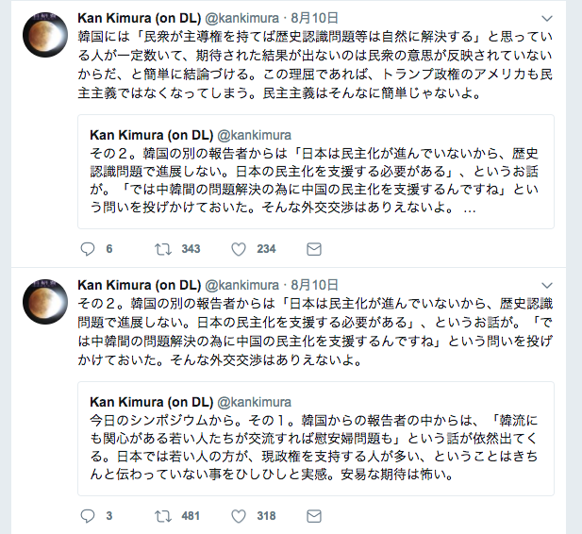582x534 pixels.
Task: Click the second tweet's Kan Kimura author name
Action: coord(139,285)
